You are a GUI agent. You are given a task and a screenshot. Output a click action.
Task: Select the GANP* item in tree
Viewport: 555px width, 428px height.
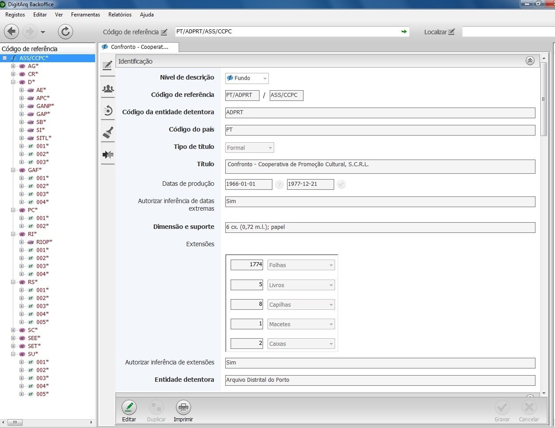tap(45, 106)
